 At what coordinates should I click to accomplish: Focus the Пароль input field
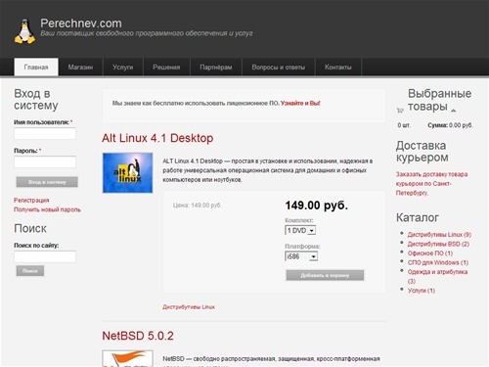[x=45, y=162]
